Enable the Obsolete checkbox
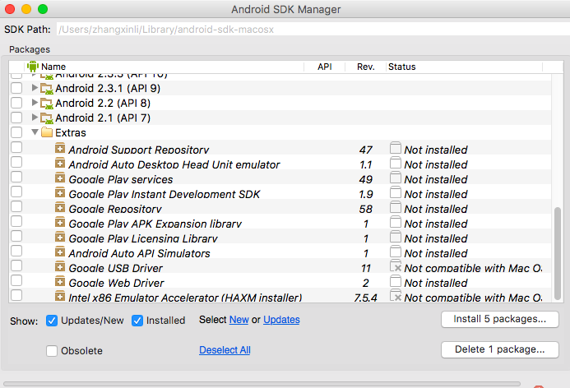The height and width of the screenshot is (388, 570). 52,351
